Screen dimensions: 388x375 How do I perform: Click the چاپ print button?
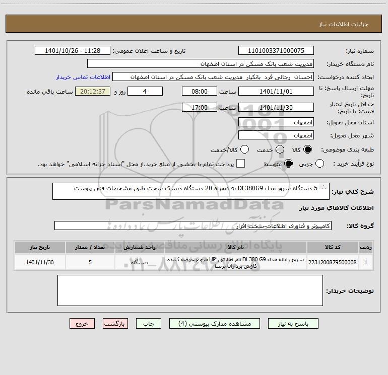[x=149, y=324]
